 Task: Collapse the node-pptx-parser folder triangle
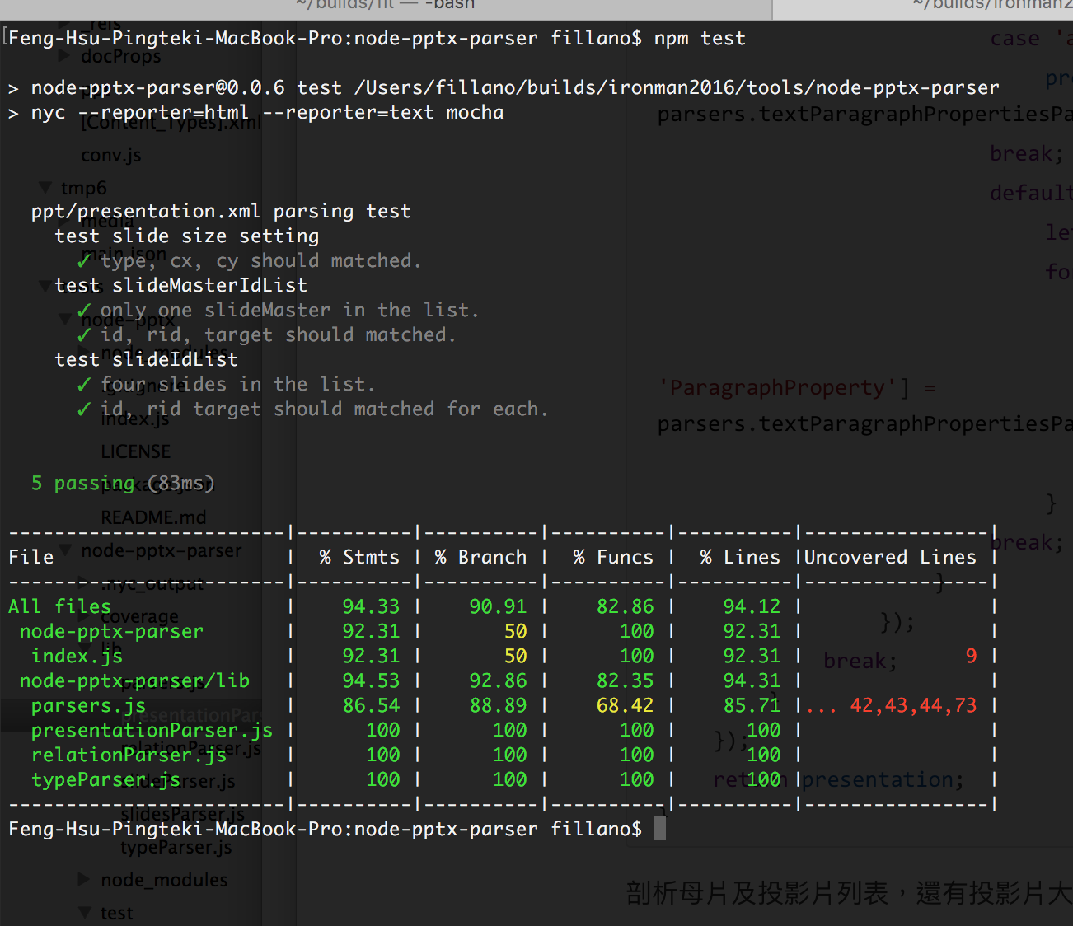tap(64, 550)
